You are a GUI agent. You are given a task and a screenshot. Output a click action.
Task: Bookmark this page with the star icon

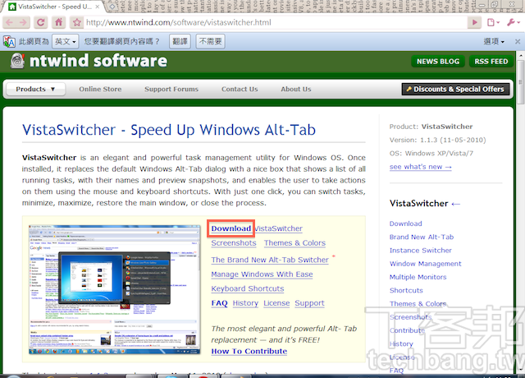click(76, 22)
